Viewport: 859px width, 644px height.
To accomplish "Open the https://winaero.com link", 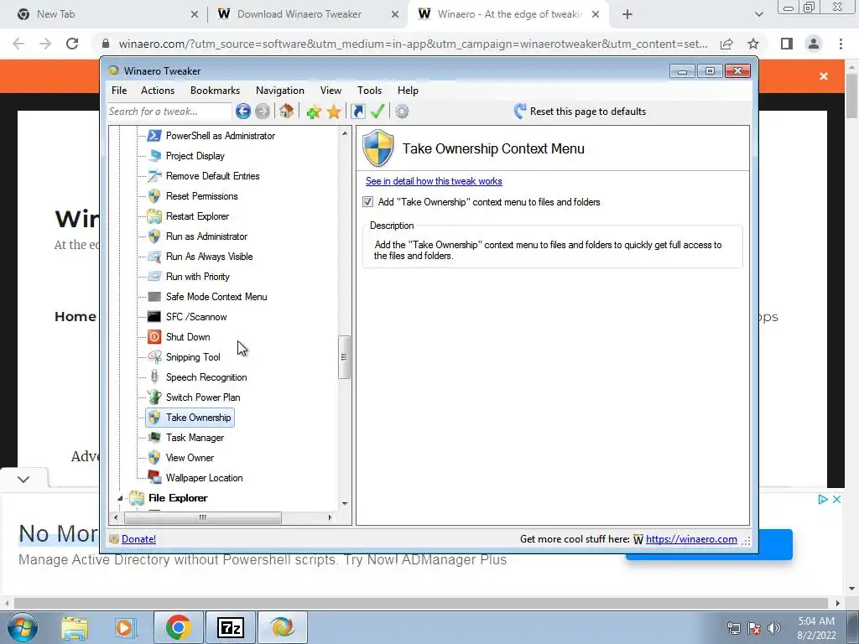I will coord(691,539).
